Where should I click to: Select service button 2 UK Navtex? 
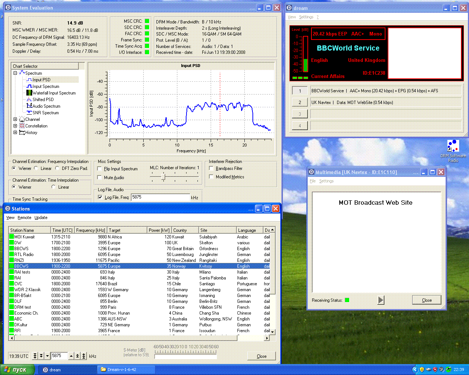(x=300, y=103)
